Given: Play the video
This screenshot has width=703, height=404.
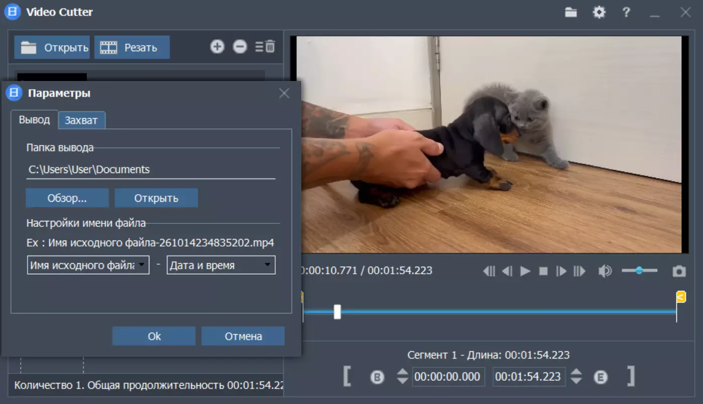Looking at the screenshot, I should [525, 271].
